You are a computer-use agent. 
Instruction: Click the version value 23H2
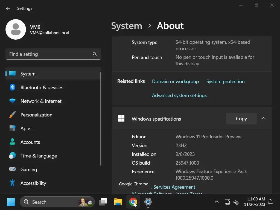181,145
